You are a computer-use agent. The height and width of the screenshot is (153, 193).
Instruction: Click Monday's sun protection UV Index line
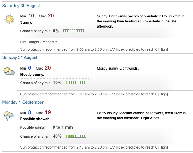click(x=94, y=147)
